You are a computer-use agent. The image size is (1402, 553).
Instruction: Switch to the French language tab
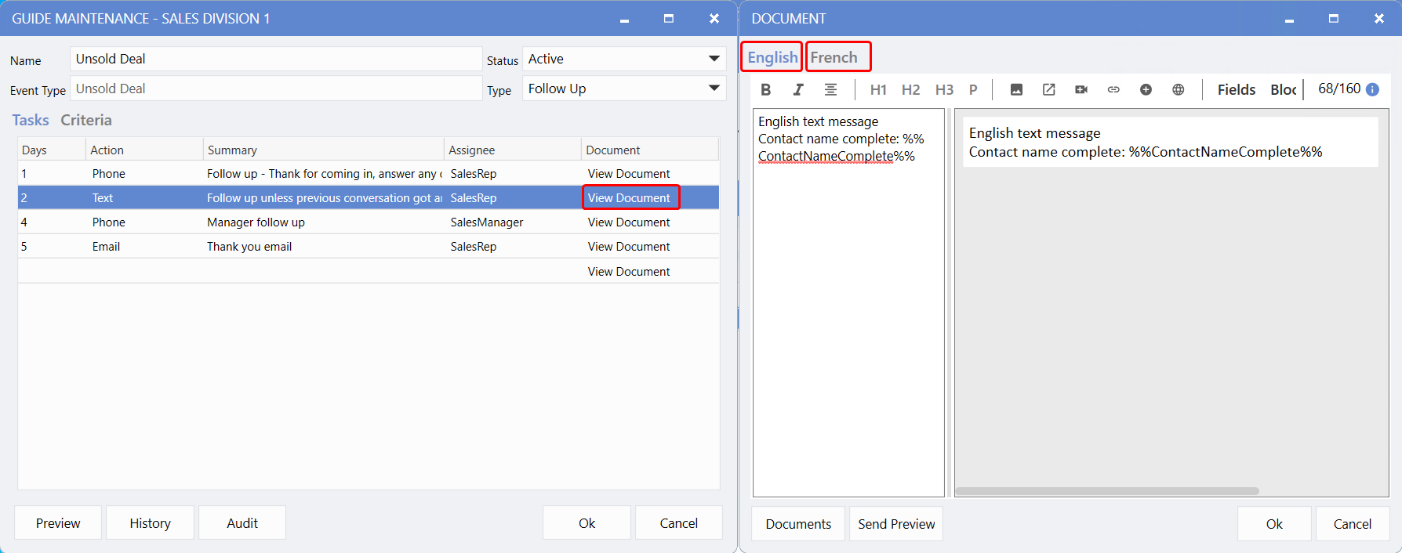[x=834, y=57]
